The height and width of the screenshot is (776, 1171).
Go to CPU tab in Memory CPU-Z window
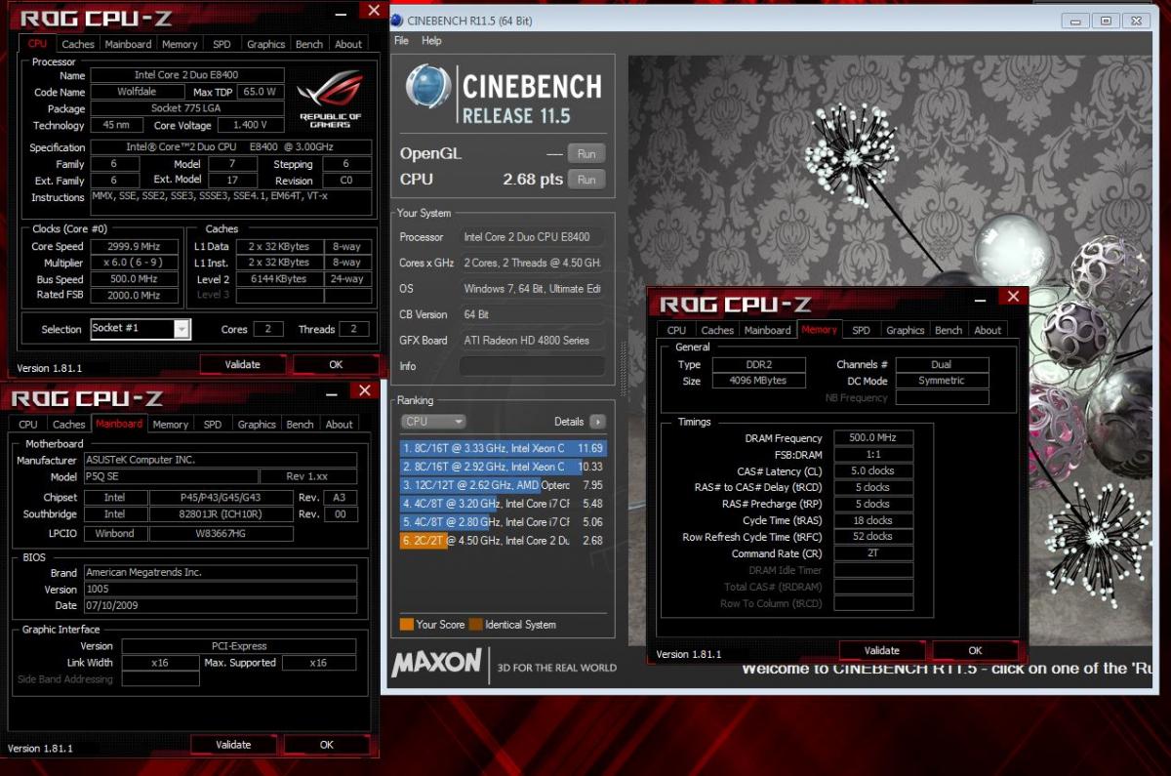[x=676, y=330]
